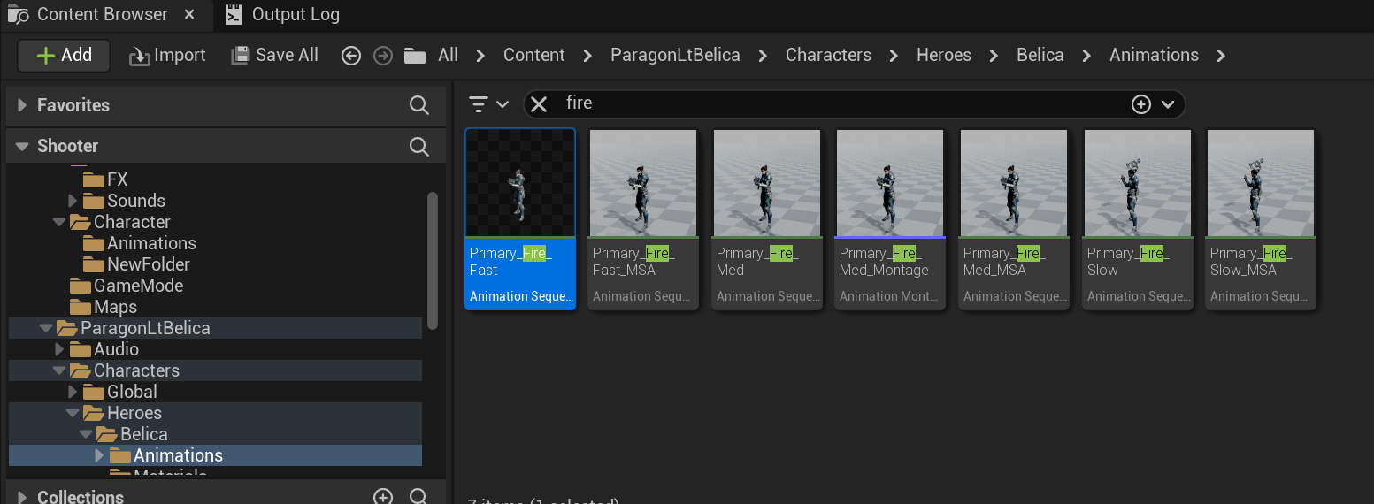
Task: Select the Primary_Fire_Med asset
Action: point(767,219)
